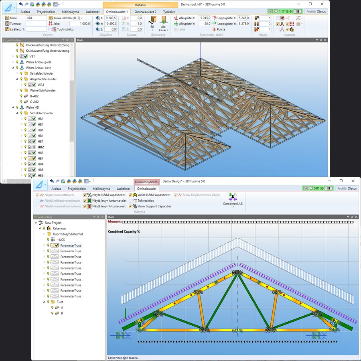Click grid icon next to +UCS
The height and width of the screenshot is (361, 361).
coord(53,239)
